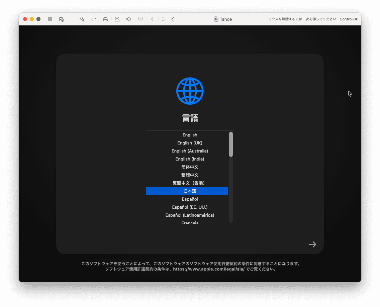Open the snapshots manager icon
Screen dimensions: 380x307
tap(62, 19)
